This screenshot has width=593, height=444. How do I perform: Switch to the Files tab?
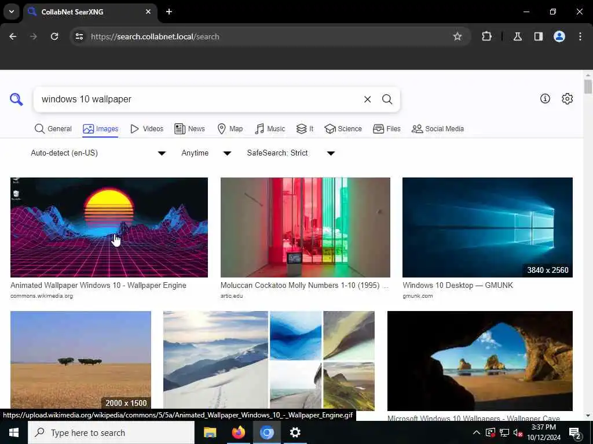(x=386, y=129)
